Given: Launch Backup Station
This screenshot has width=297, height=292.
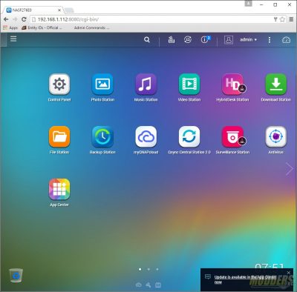Looking at the screenshot, I should click(102, 136).
